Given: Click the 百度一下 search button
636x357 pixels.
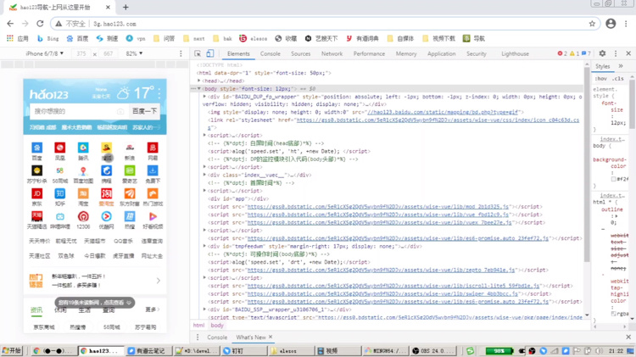Looking at the screenshot, I should [144, 111].
